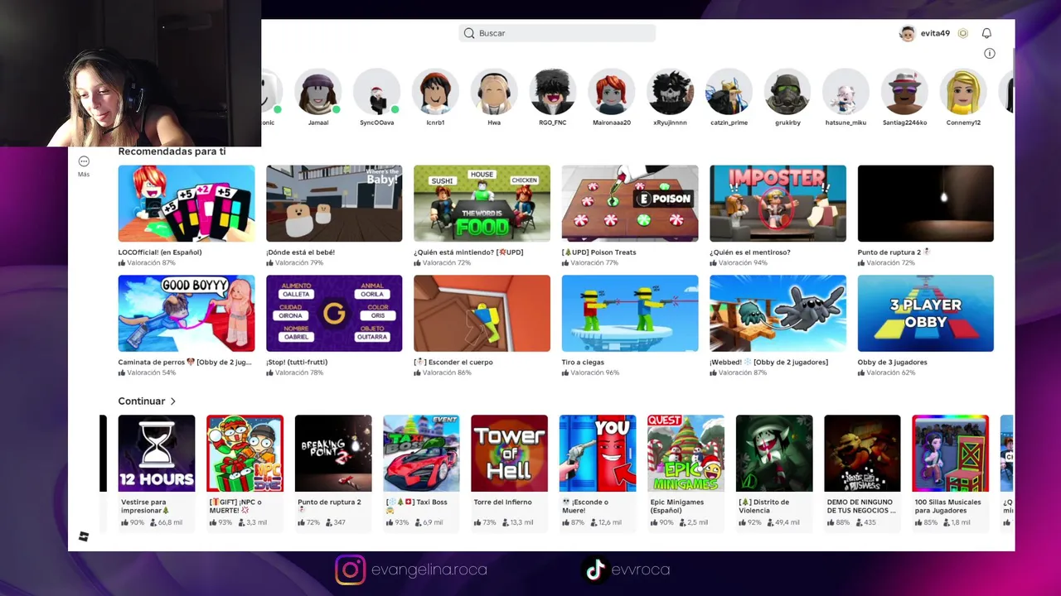Open Caminata de perros game thumbnail
This screenshot has width=1061, height=596.
pos(187,314)
